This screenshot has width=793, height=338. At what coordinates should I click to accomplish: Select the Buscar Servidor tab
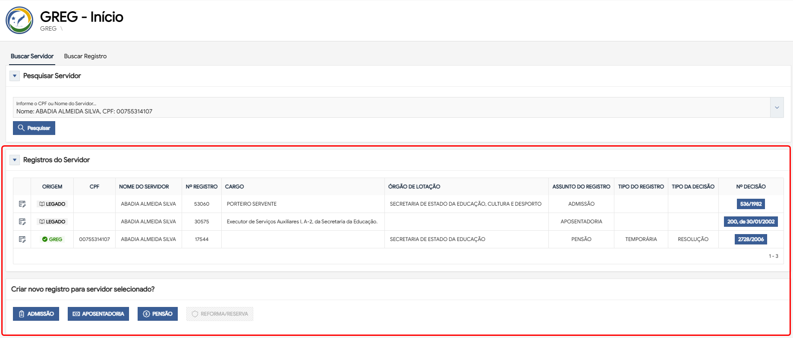pyautogui.click(x=32, y=56)
